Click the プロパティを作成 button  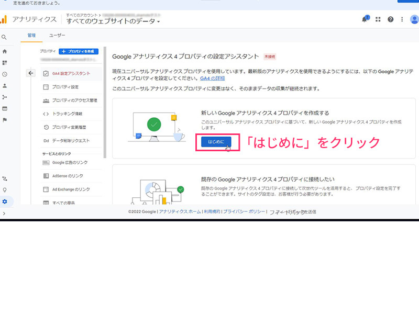click(x=79, y=51)
